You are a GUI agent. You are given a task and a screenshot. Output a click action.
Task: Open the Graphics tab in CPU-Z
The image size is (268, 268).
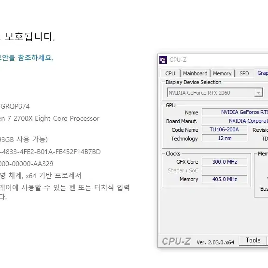tap(262, 73)
